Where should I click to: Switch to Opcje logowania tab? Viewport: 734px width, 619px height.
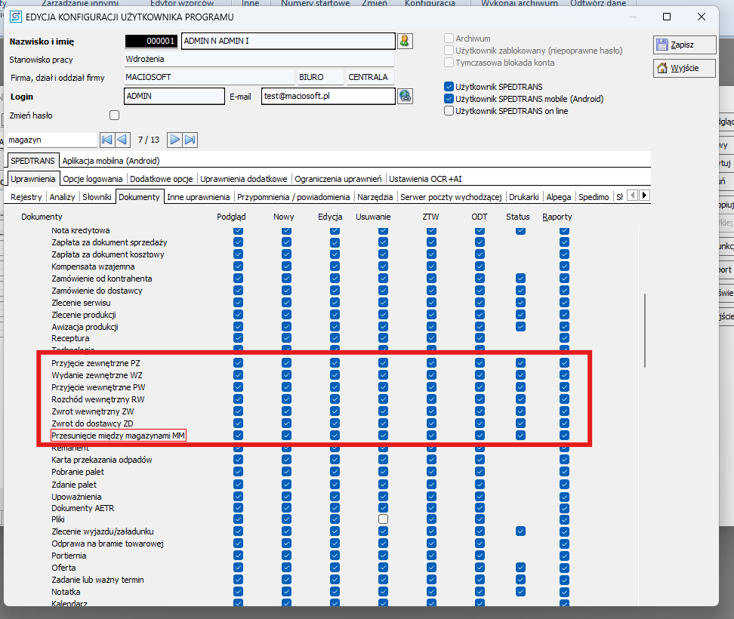click(93, 179)
